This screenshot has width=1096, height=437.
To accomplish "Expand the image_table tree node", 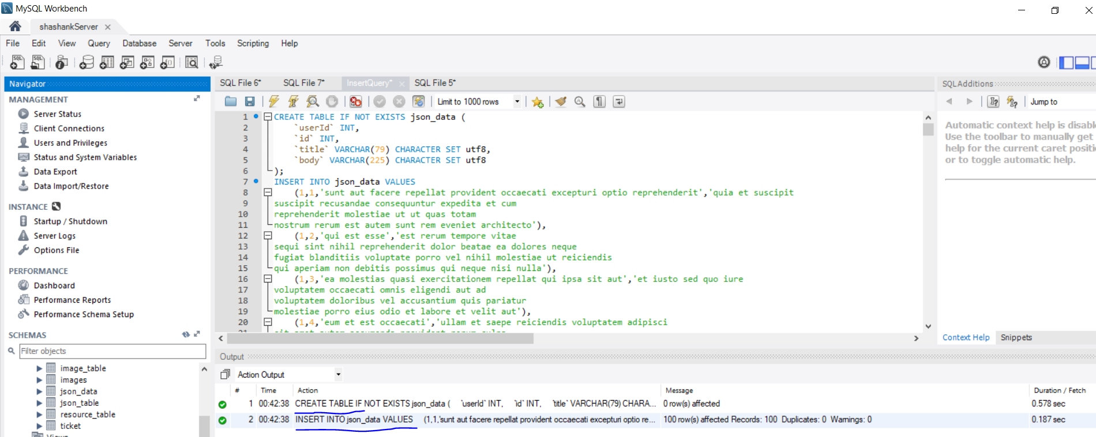I will [x=39, y=368].
